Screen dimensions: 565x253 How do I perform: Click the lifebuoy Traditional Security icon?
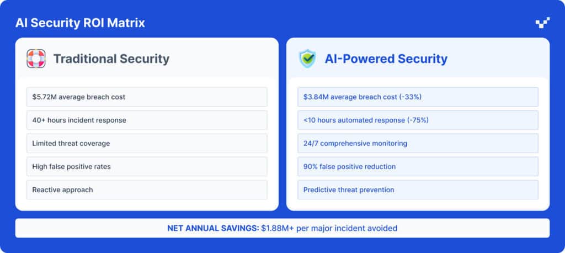coord(36,59)
